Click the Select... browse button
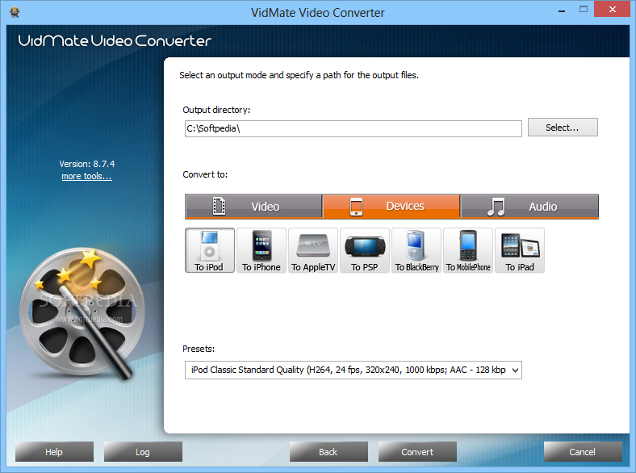636x473 pixels. click(x=563, y=128)
